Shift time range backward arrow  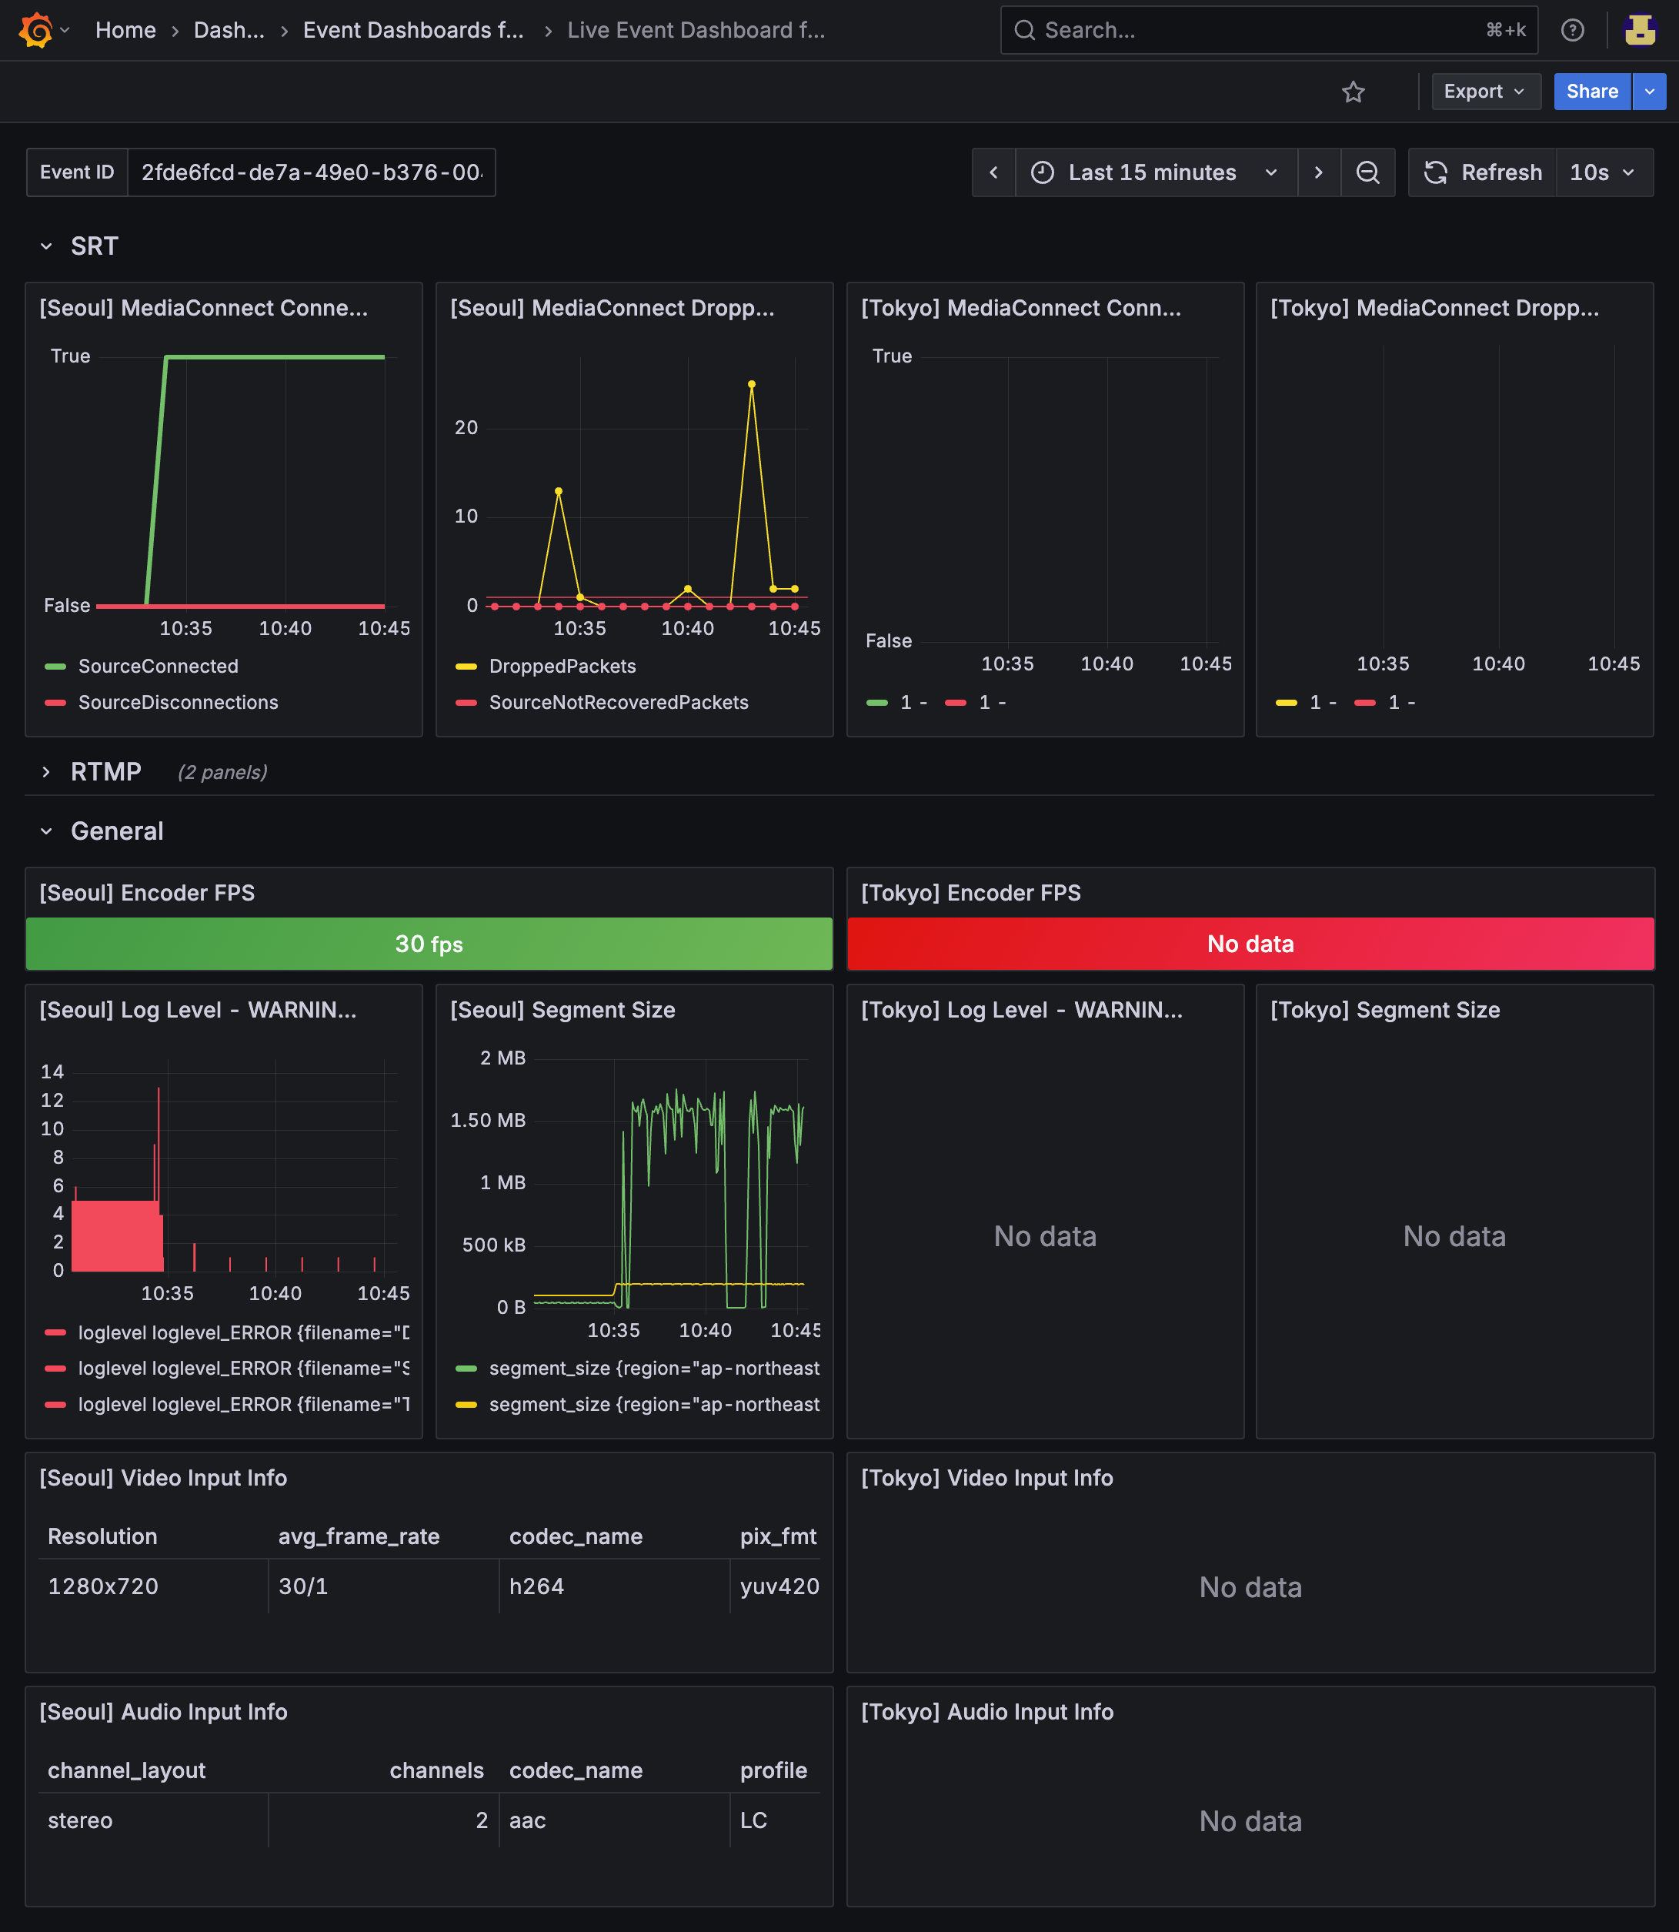994,172
